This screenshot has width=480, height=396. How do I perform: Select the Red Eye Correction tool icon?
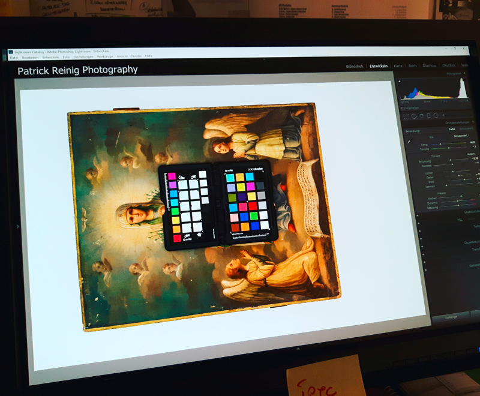coord(422,116)
